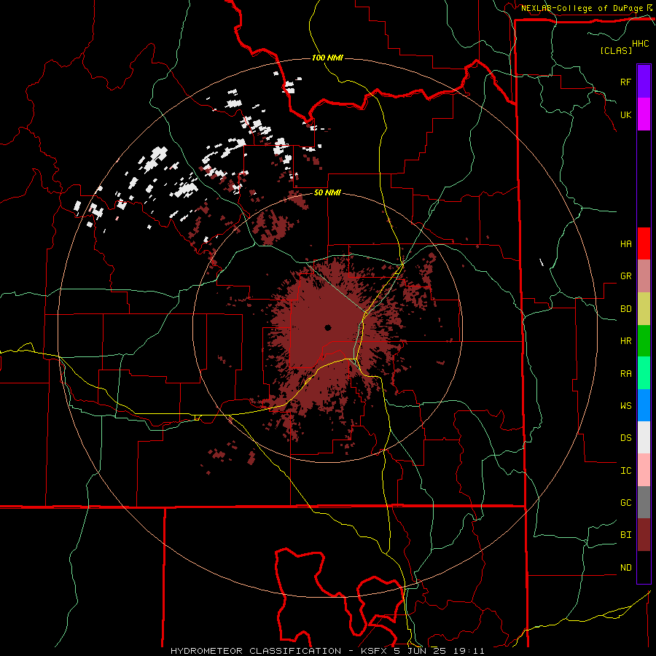Select the GR legend color block
The height and width of the screenshot is (656, 656).
pos(644,276)
